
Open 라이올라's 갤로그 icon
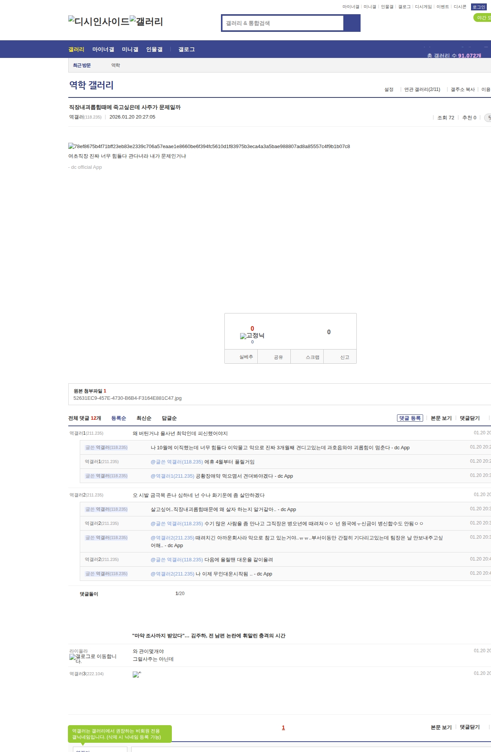[x=93, y=658]
